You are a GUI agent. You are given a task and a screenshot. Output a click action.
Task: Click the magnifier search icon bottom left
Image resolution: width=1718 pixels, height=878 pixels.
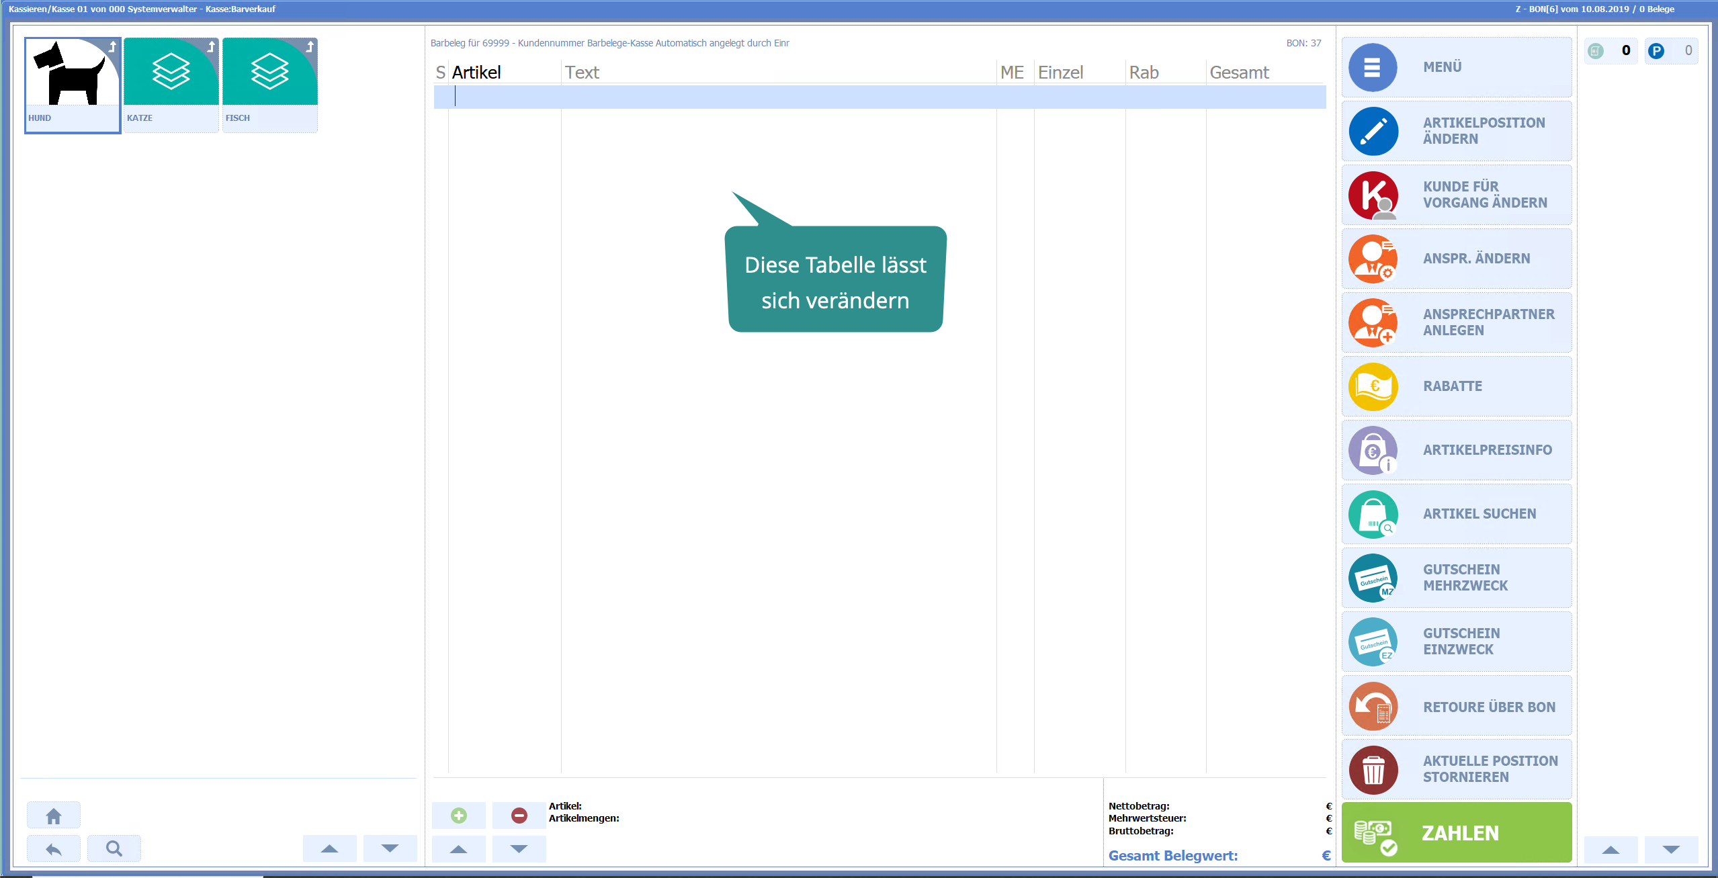114,848
